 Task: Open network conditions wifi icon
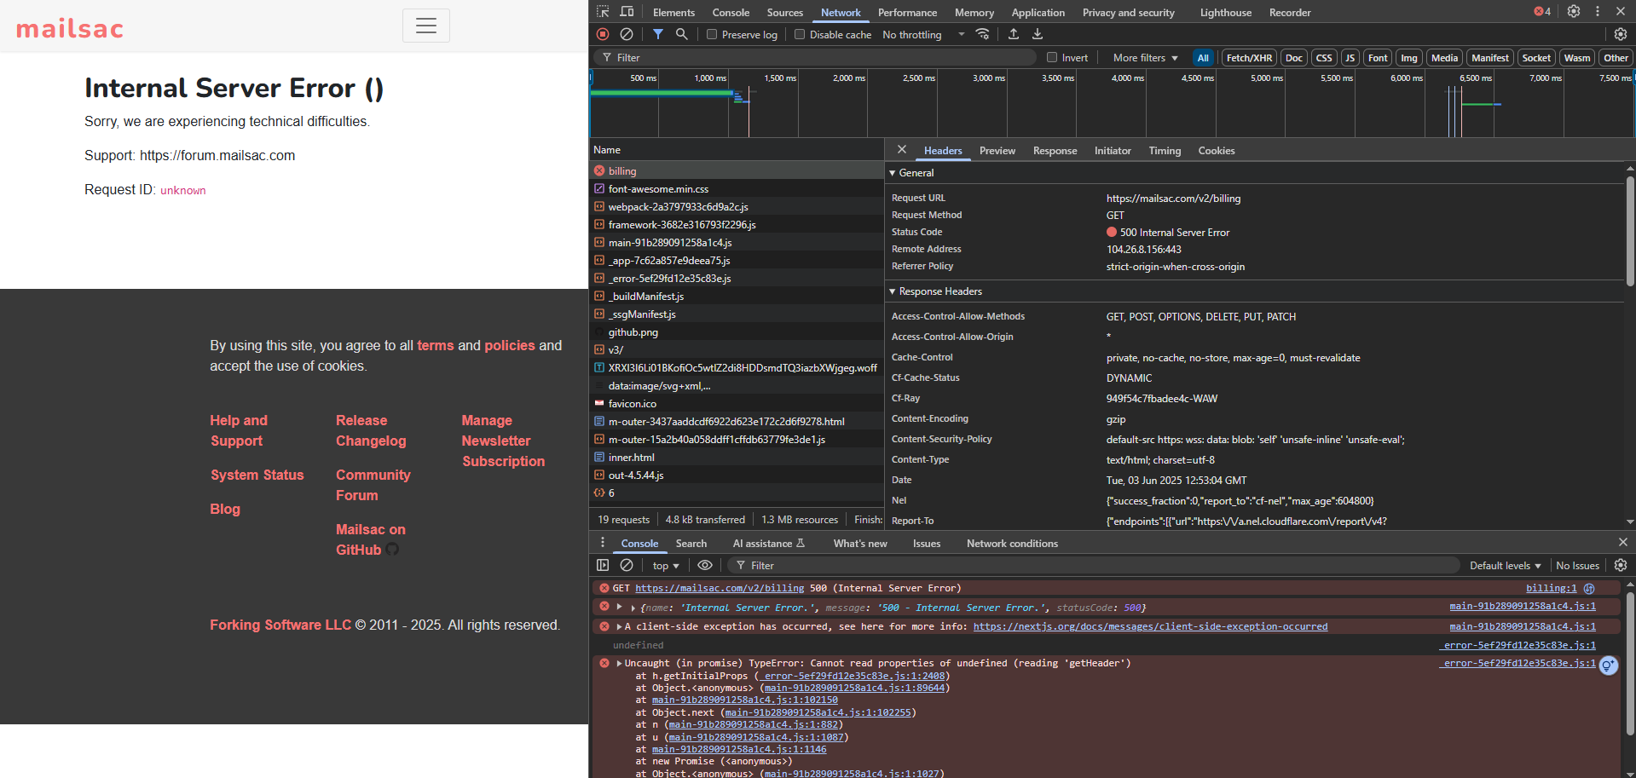(x=983, y=34)
